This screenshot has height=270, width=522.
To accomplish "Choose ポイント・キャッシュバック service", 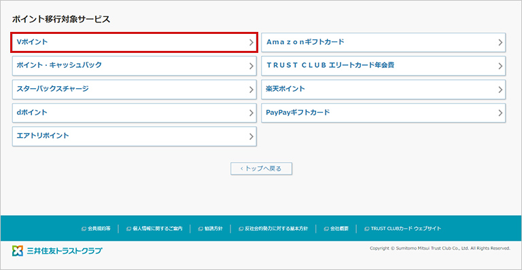I will tap(134, 66).
